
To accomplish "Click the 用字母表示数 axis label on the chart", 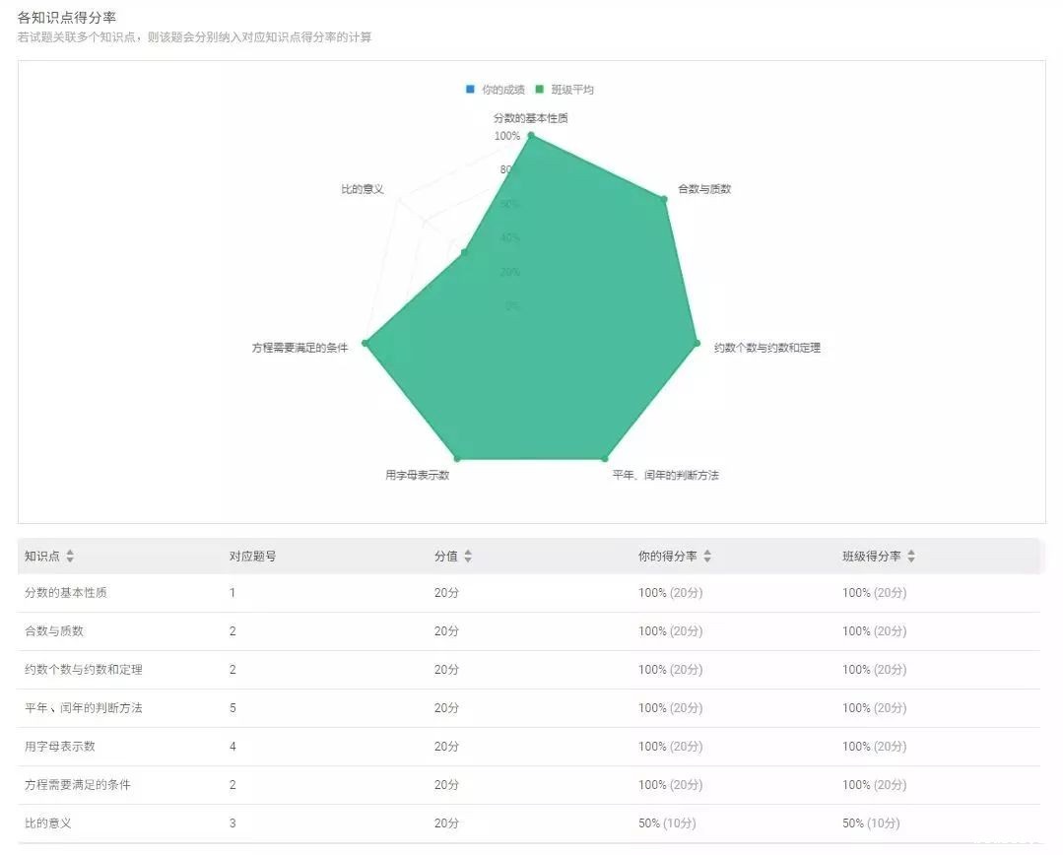I will [418, 476].
